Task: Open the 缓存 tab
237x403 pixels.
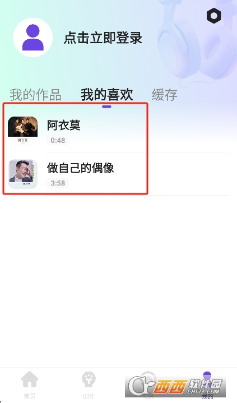Action: 165,94
